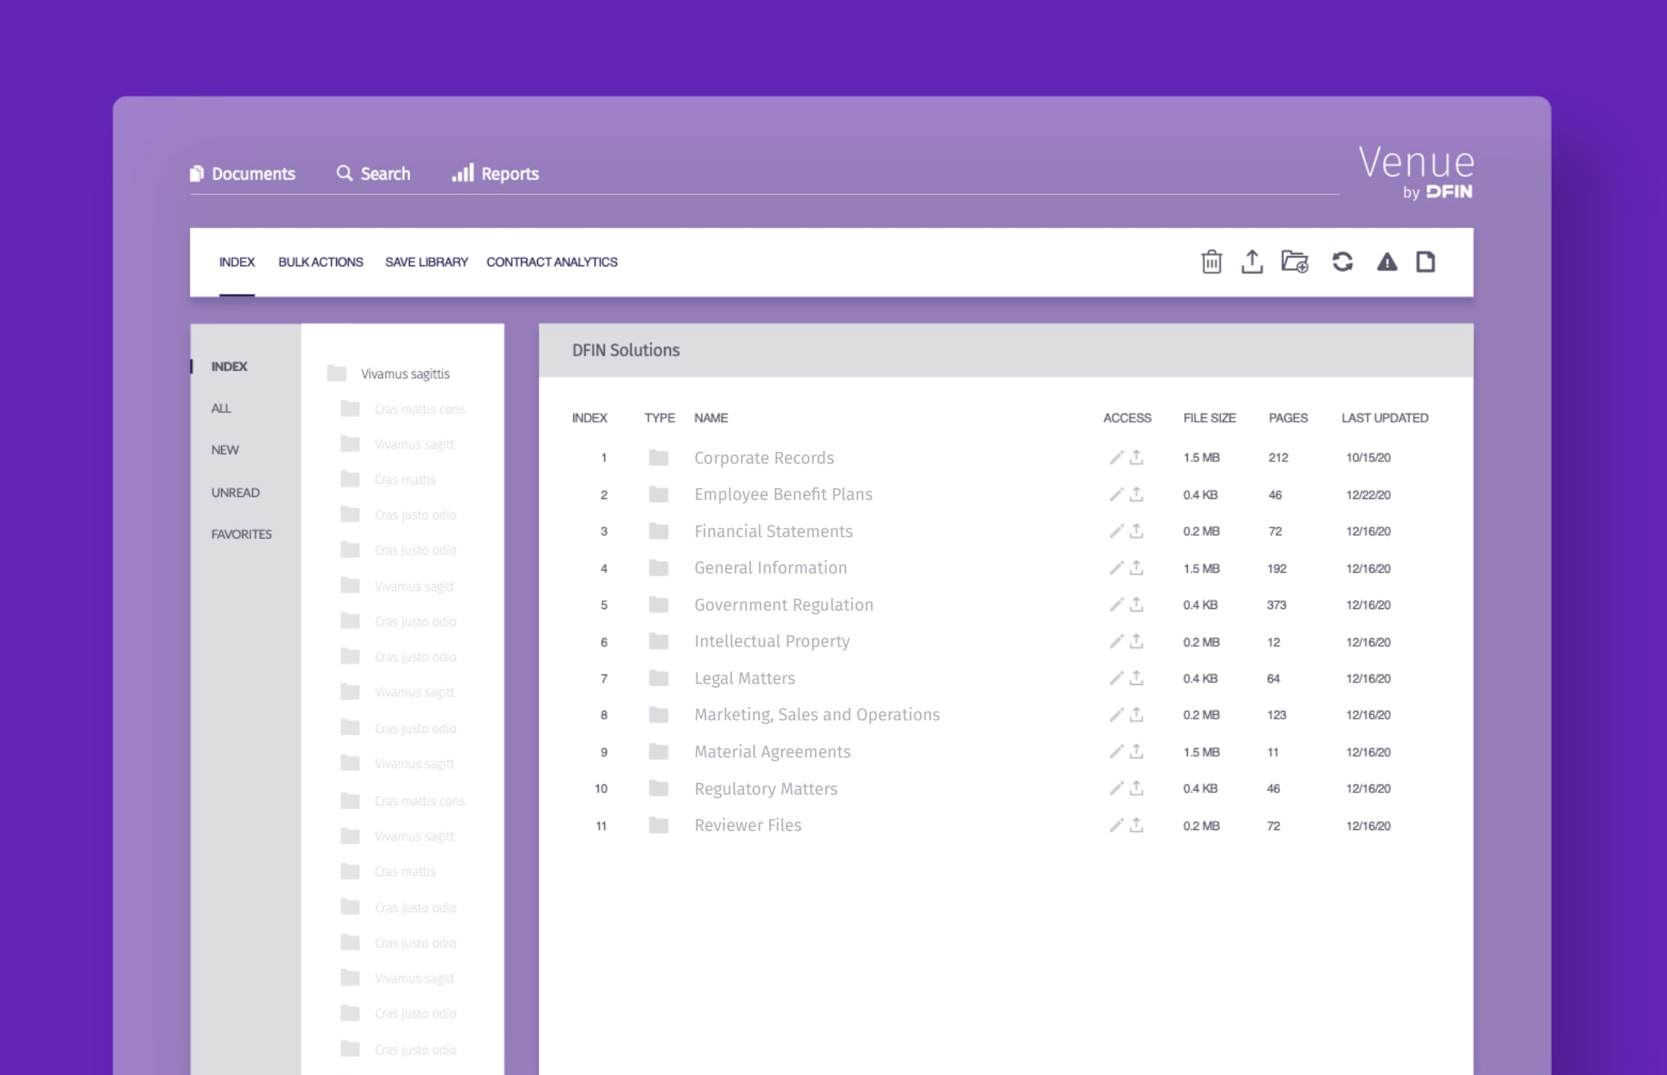Click the trash delete icon in toolbar

click(x=1211, y=261)
